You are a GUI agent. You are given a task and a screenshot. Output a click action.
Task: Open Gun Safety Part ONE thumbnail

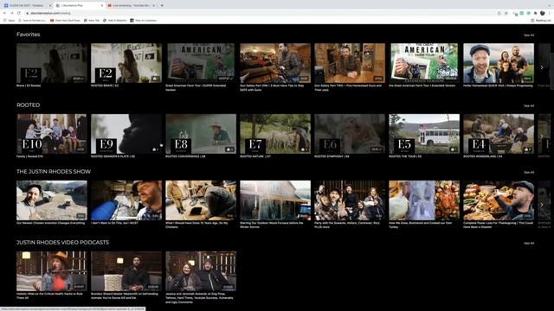click(275, 63)
